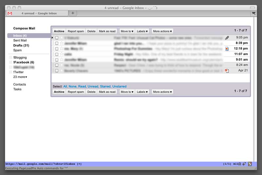The height and width of the screenshot is (175, 262).
Task: Star the 9:05 pm email
Action: 62,38
